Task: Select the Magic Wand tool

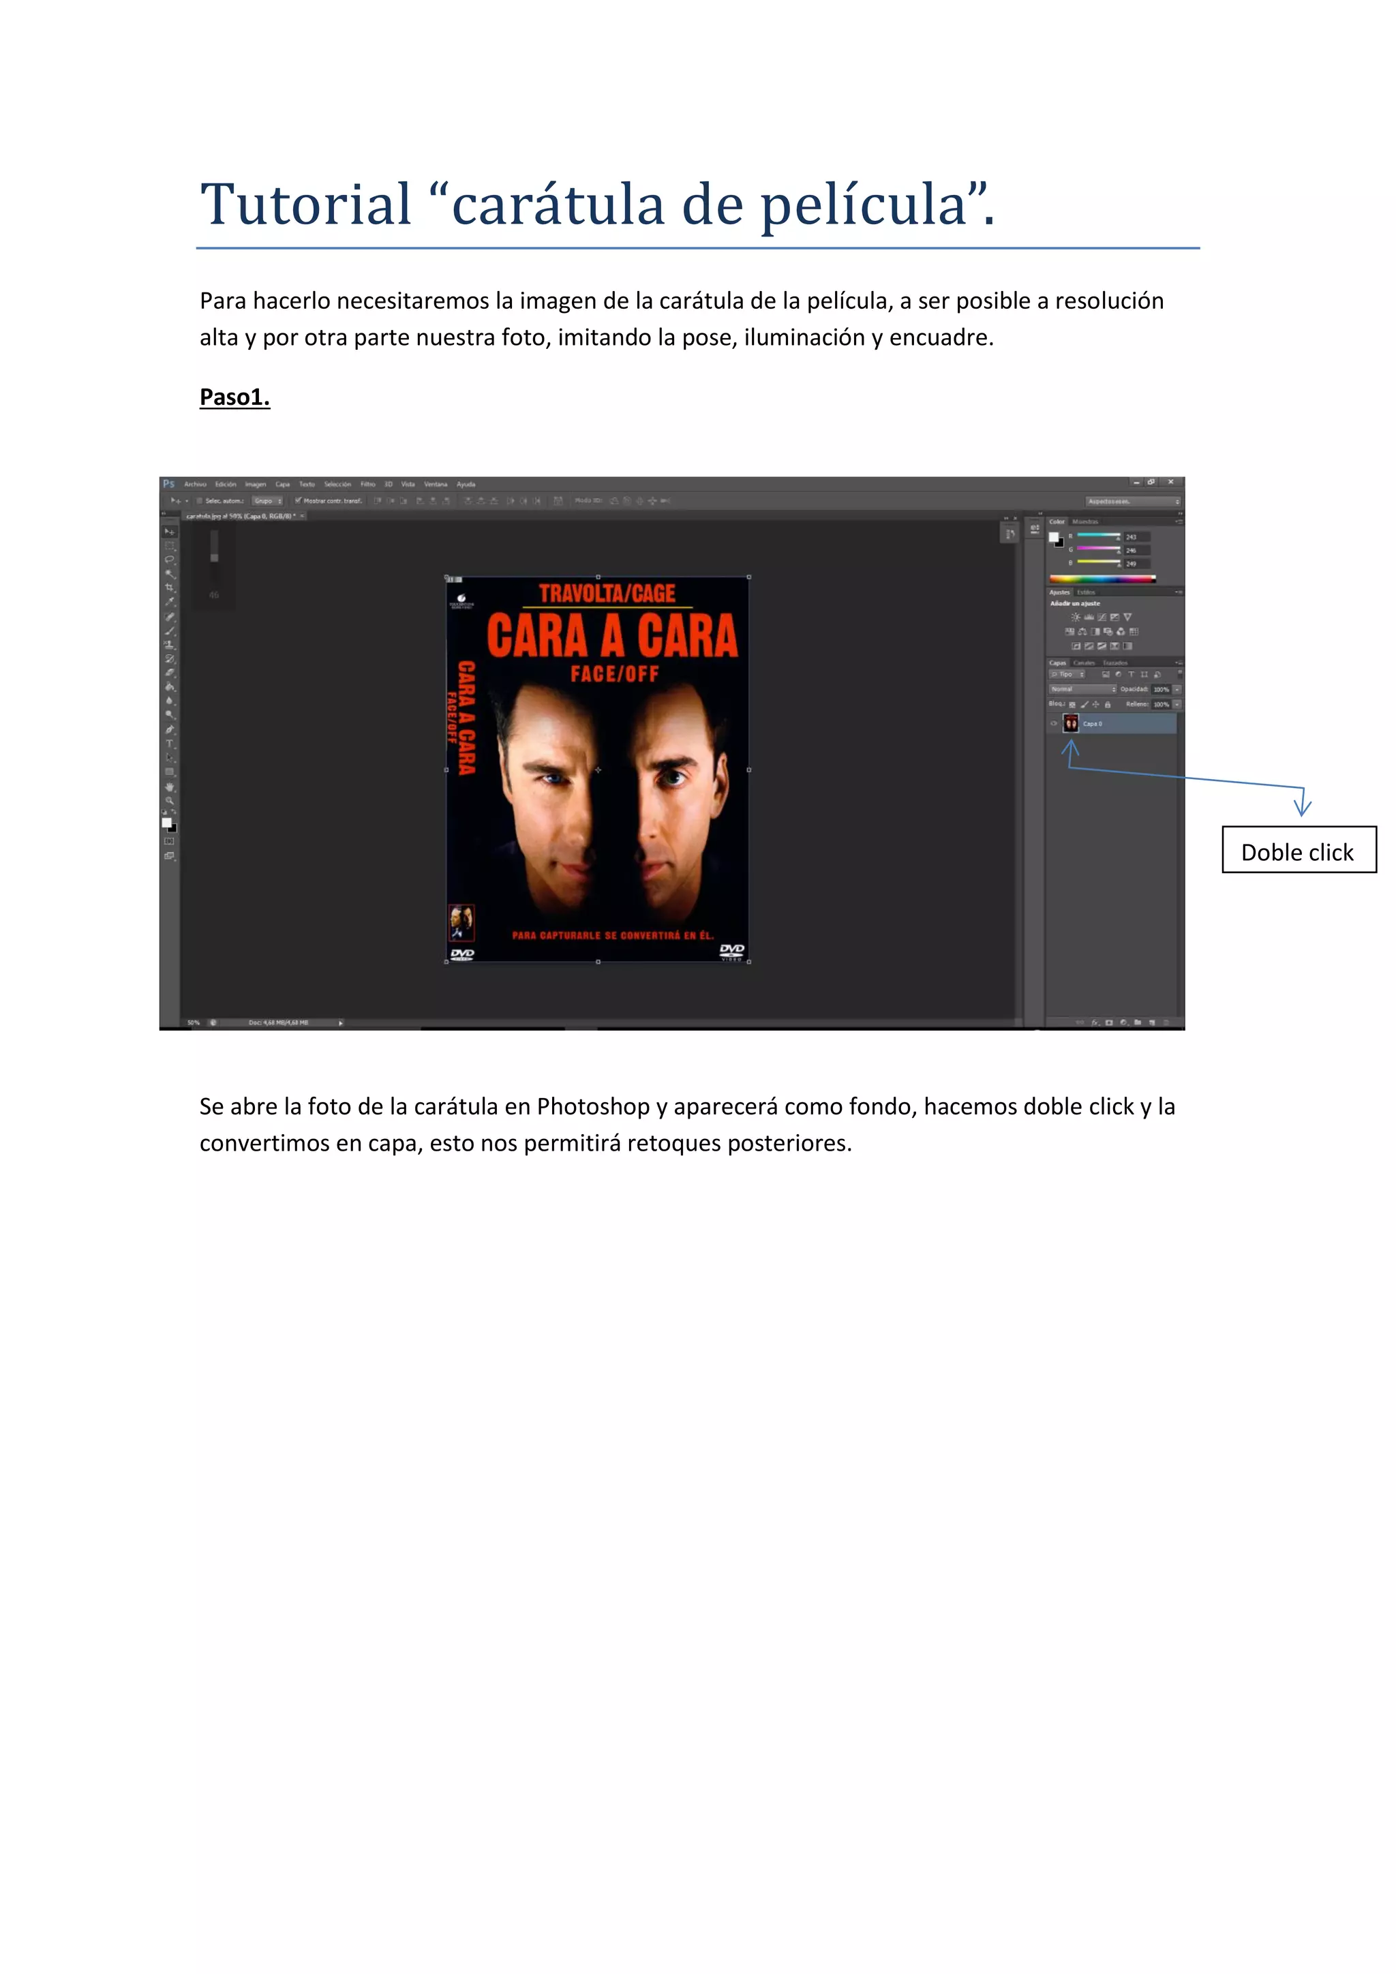Action: pos(169,573)
